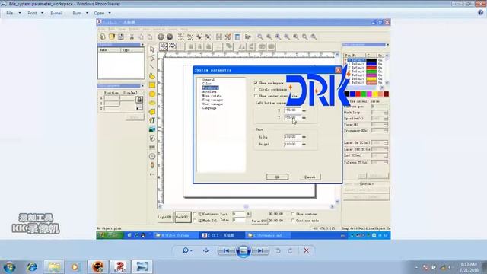
Task: Select the Node edit tool
Action: pos(152,58)
